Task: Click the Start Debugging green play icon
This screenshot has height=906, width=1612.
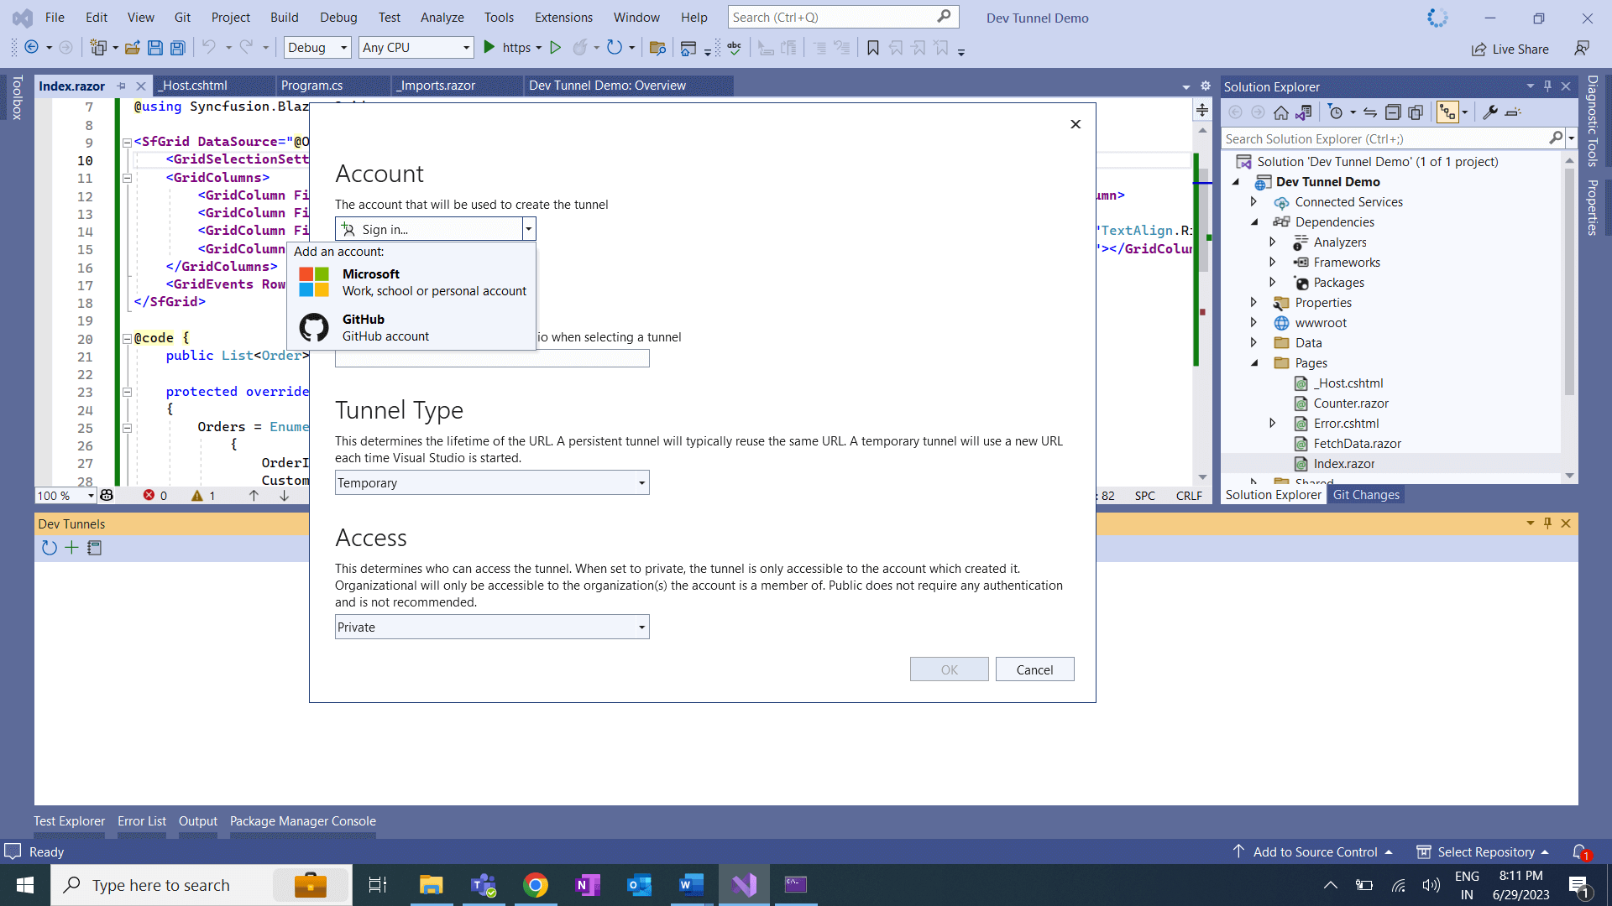Action: click(x=489, y=48)
